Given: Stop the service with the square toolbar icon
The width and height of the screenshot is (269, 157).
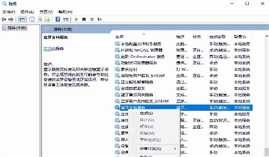Looking at the screenshot, I should (x=84, y=19).
